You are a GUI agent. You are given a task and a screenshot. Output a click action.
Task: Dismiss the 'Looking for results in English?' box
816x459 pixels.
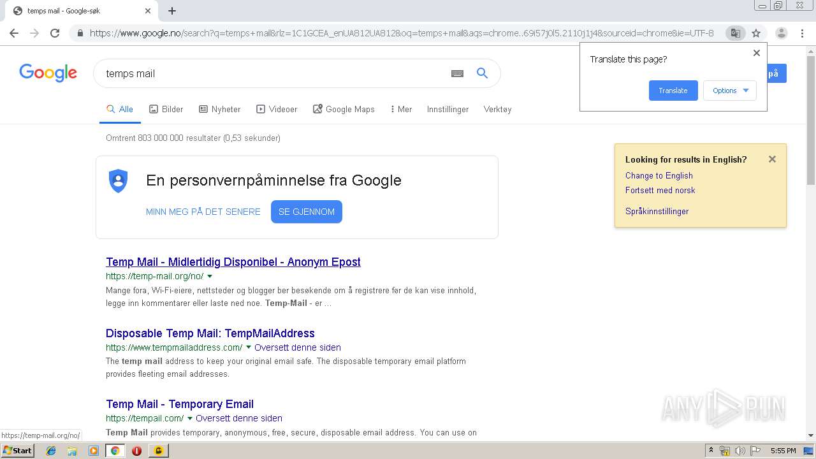(x=772, y=159)
